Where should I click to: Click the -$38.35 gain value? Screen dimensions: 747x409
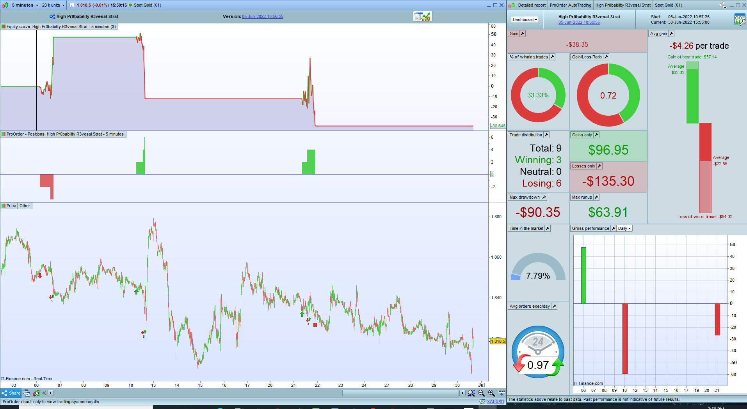pyautogui.click(x=577, y=44)
